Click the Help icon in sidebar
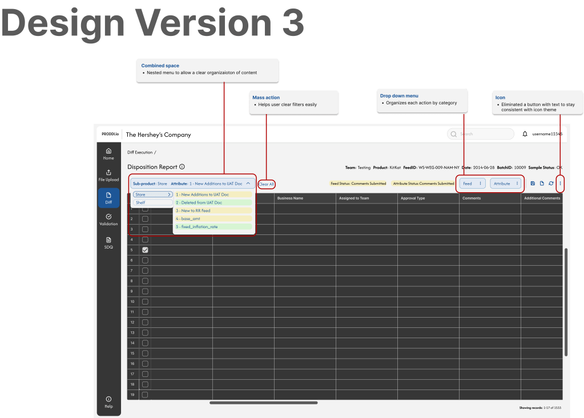 pyautogui.click(x=108, y=401)
